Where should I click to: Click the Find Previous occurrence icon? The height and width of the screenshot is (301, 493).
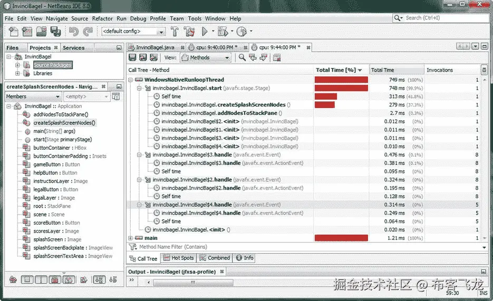click(x=253, y=57)
